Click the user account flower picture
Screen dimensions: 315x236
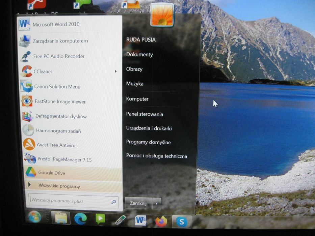tap(162, 15)
